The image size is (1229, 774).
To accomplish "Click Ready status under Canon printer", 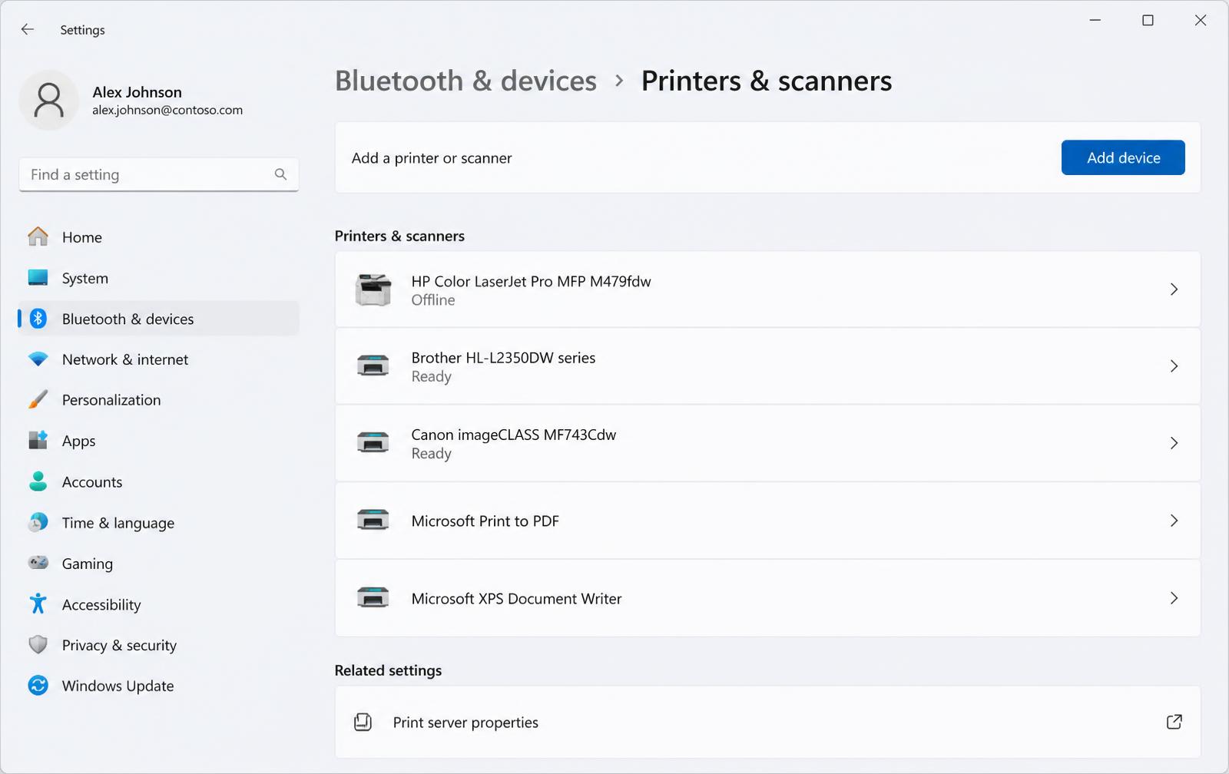I will (x=432, y=454).
